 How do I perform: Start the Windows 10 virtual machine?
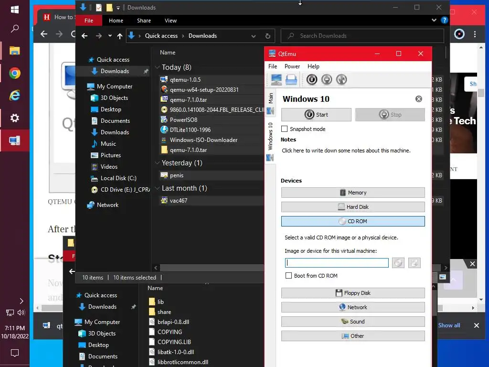pyautogui.click(x=316, y=115)
